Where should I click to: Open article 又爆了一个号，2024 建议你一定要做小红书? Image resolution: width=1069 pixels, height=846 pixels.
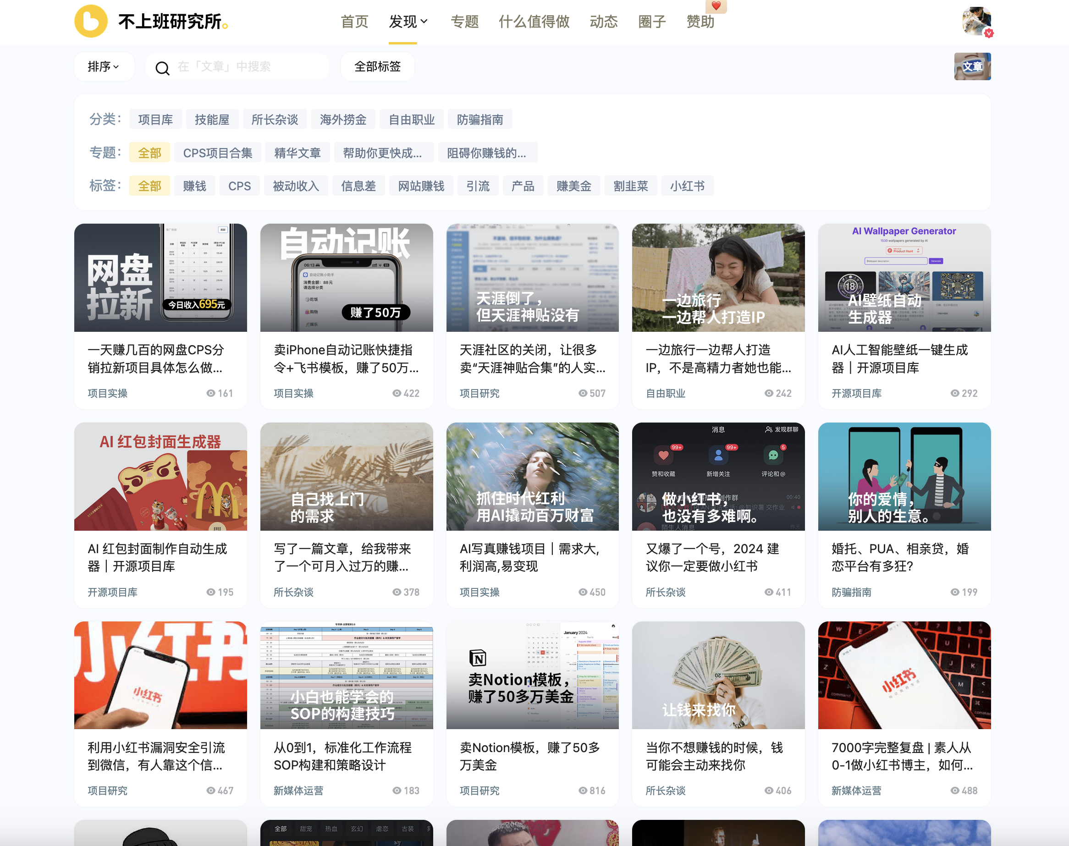[712, 557]
